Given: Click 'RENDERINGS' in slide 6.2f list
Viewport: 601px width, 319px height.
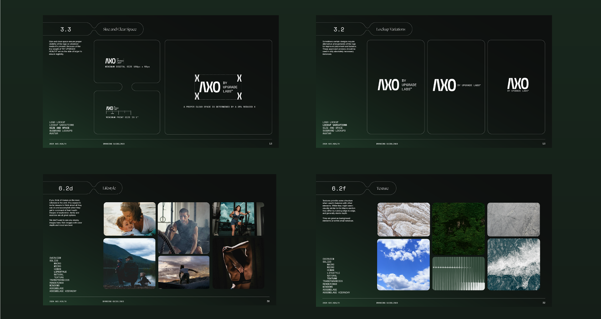Looking at the screenshot, I should coord(330,284).
